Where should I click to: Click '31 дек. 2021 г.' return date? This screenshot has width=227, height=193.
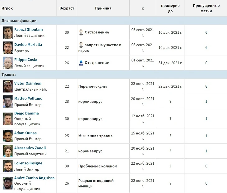[x=170, y=63]
